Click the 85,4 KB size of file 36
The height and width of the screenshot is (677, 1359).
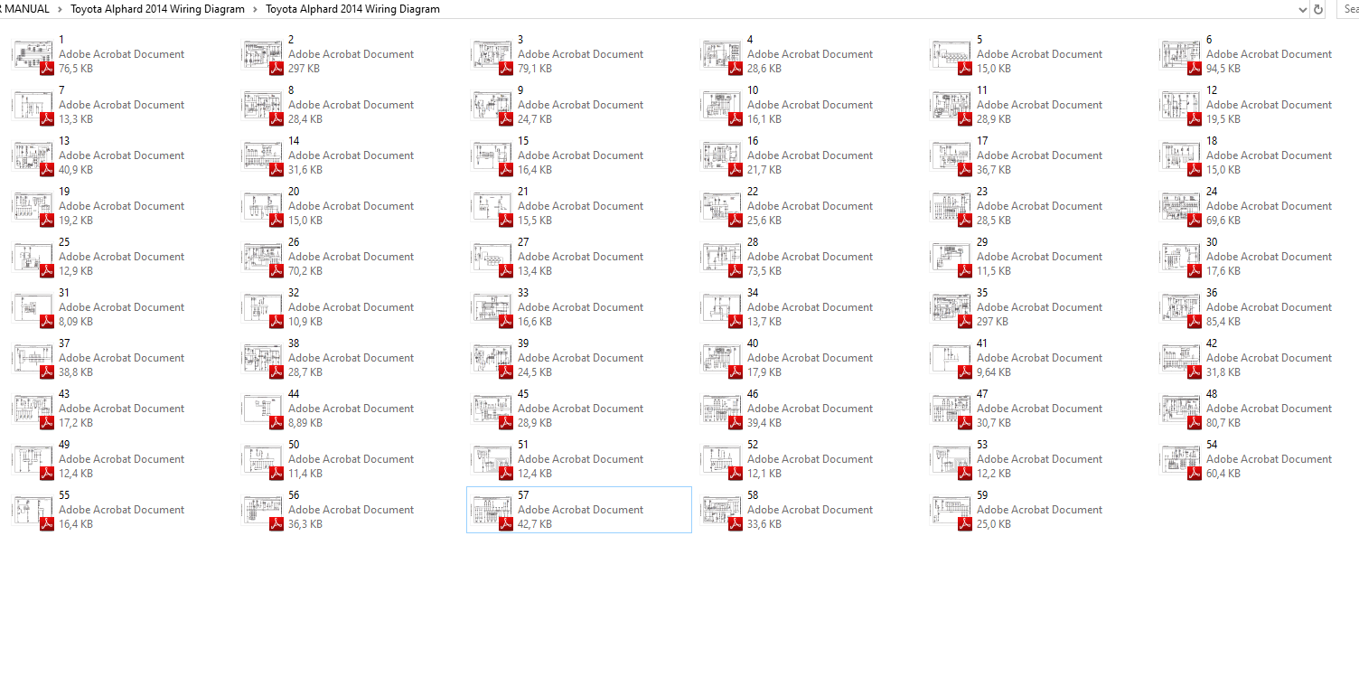point(1223,322)
